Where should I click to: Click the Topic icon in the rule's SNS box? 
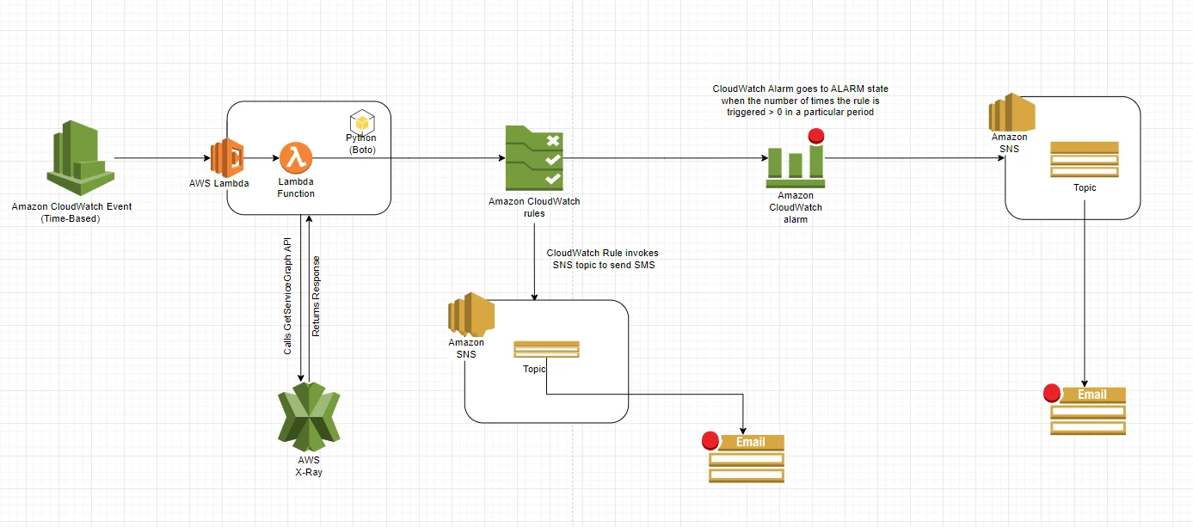545,349
